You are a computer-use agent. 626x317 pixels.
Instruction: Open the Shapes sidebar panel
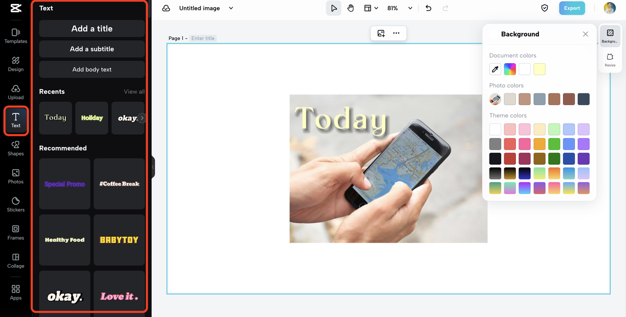coord(16,148)
